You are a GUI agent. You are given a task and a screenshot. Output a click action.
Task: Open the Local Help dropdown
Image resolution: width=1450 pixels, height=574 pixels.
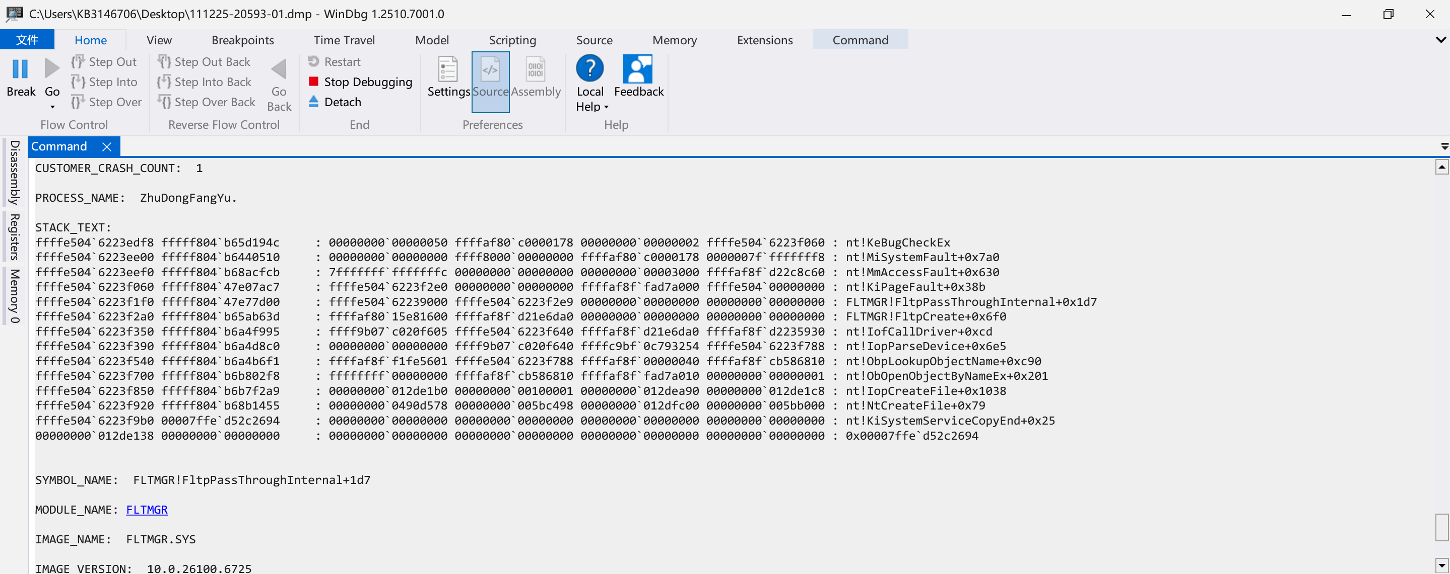pyautogui.click(x=606, y=107)
